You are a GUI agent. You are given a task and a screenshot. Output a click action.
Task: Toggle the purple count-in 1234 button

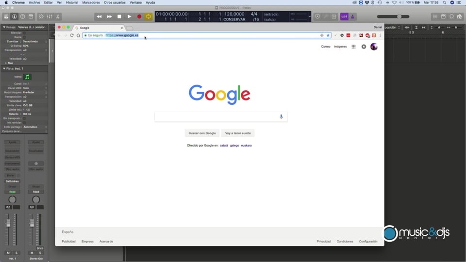point(344,16)
